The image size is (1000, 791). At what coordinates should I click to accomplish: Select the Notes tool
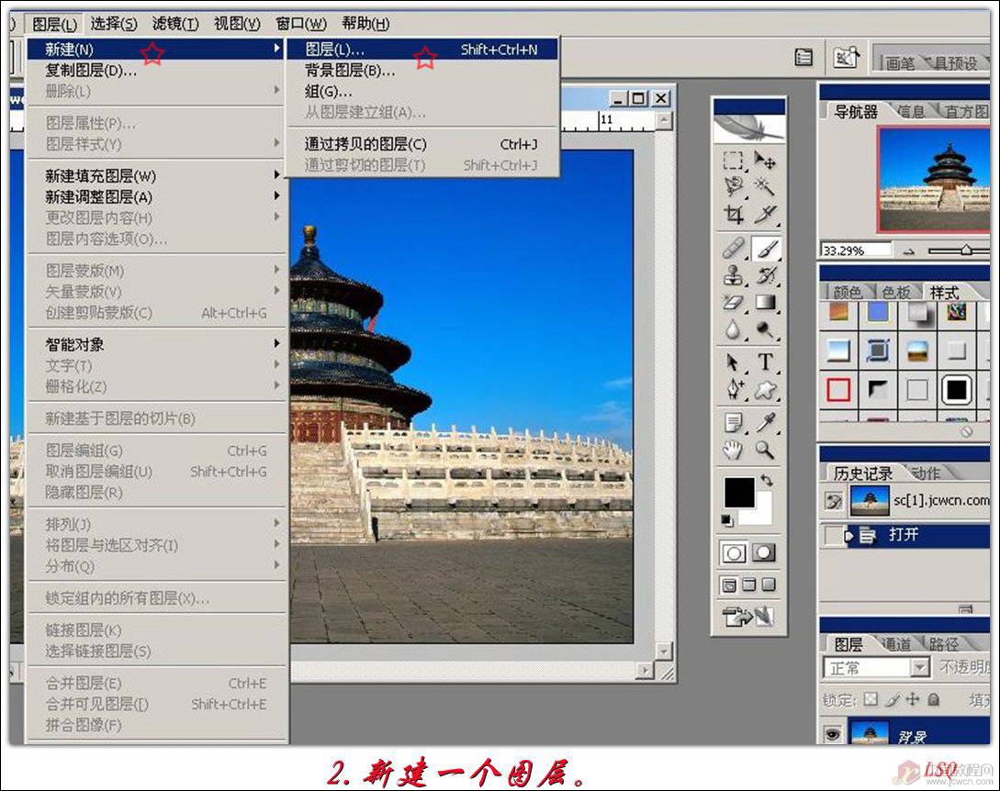(x=733, y=423)
